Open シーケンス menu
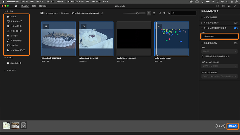The height and width of the screenshot is (135, 240). [x=49, y=1]
